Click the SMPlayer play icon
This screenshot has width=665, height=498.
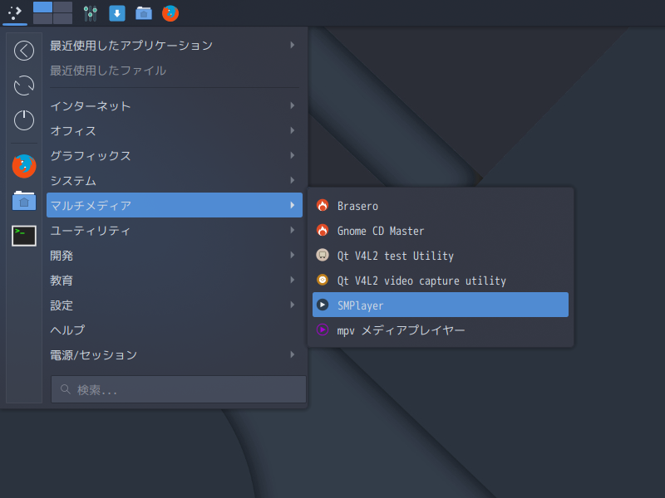pyautogui.click(x=323, y=305)
